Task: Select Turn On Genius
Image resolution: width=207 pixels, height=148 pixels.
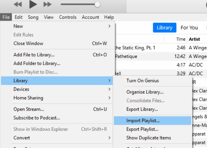Action: (152, 81)
